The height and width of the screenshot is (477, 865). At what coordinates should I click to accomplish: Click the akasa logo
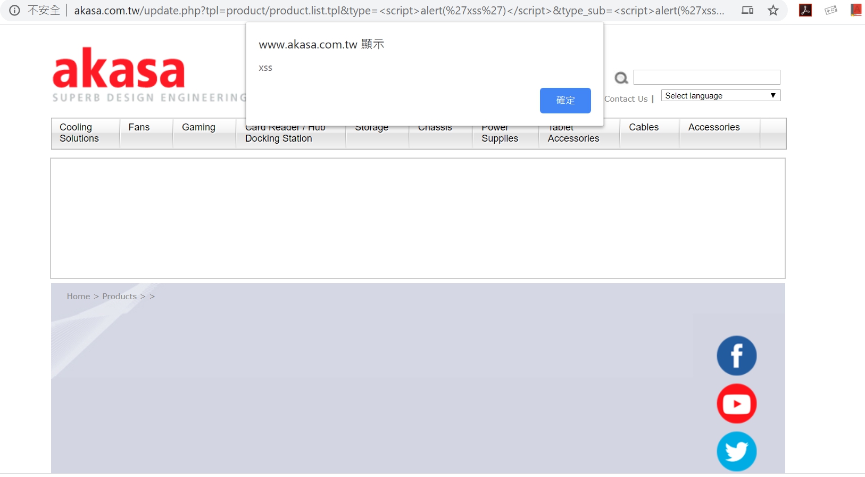[x=119, y=68]
